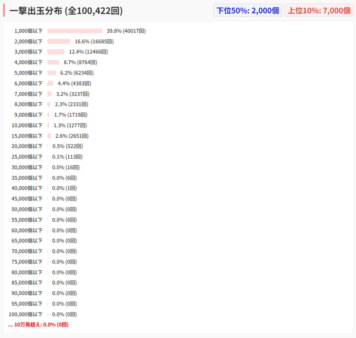Click the 25,000個以下 row label
356x338 pixels.
[x=27, y=157]
